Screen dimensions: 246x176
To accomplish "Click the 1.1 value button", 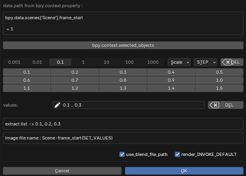I will (26, 88).
